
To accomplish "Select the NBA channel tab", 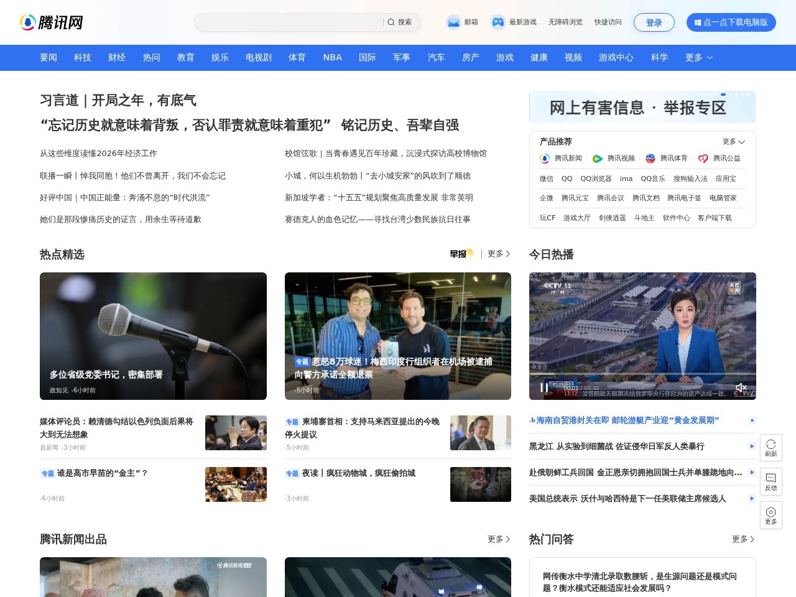I will 332,57.
